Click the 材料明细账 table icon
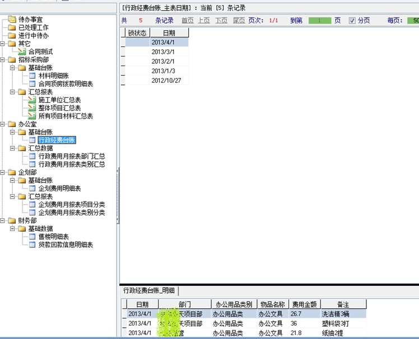Screen dimensions: 419x339 32,76
